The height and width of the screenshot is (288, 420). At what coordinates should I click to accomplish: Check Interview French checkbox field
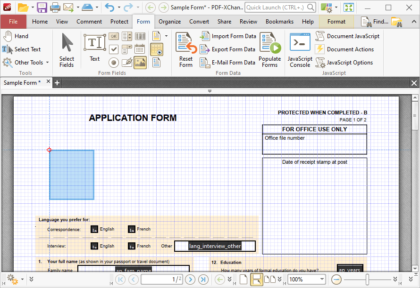[x=132, y=246]
